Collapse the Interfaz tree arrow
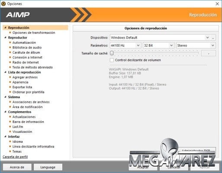Image resolution: width=222 pixels, height=173 pixels. (x=5, y=137)
